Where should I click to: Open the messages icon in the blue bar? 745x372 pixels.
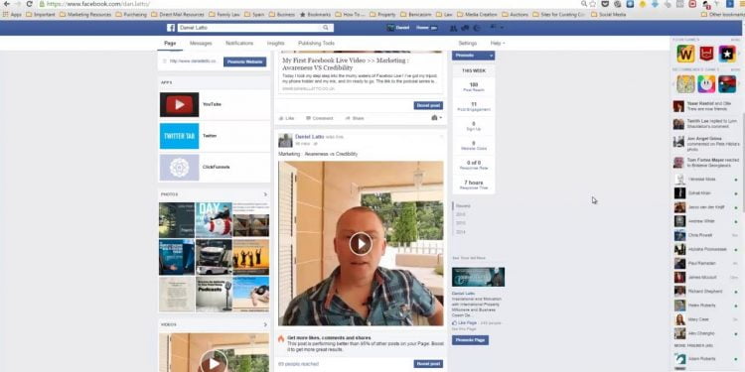coord(465,28)
